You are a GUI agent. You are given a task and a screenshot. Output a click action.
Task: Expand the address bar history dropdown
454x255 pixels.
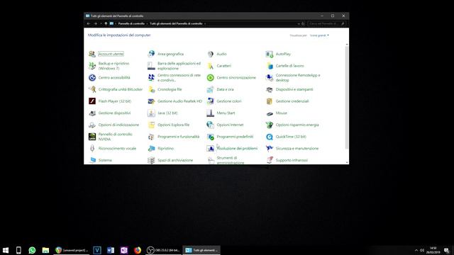tap(299, 23)
